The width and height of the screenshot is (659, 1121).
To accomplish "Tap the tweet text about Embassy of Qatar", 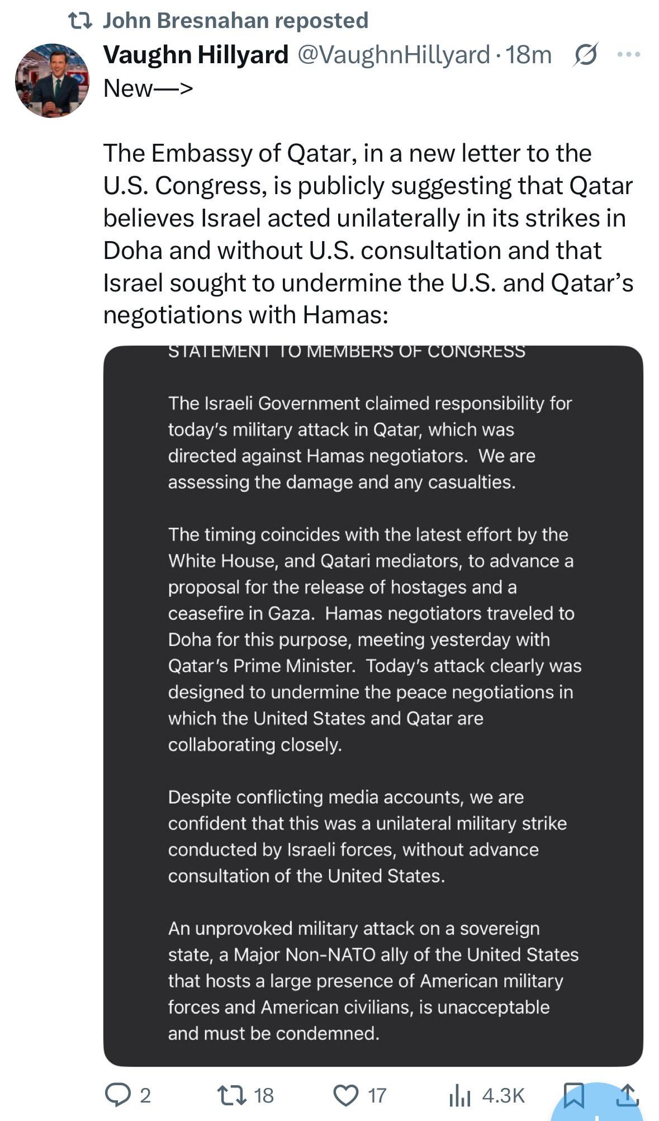I will coord(368,234).
